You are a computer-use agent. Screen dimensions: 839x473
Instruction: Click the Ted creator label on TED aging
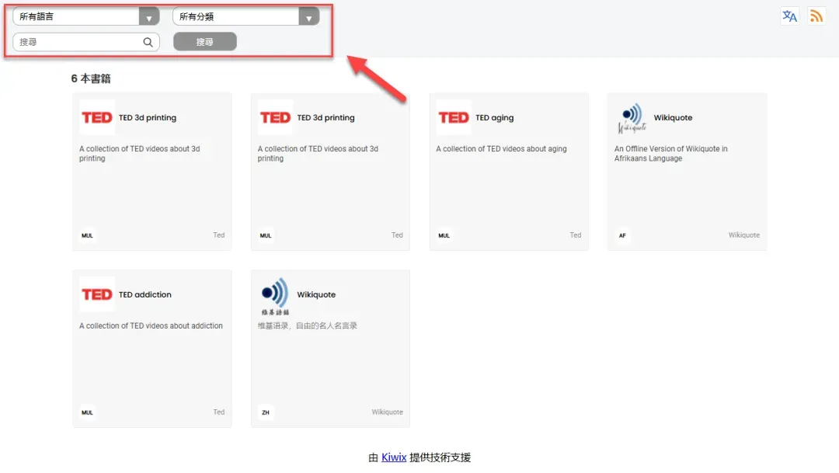[x=575, y=235]
